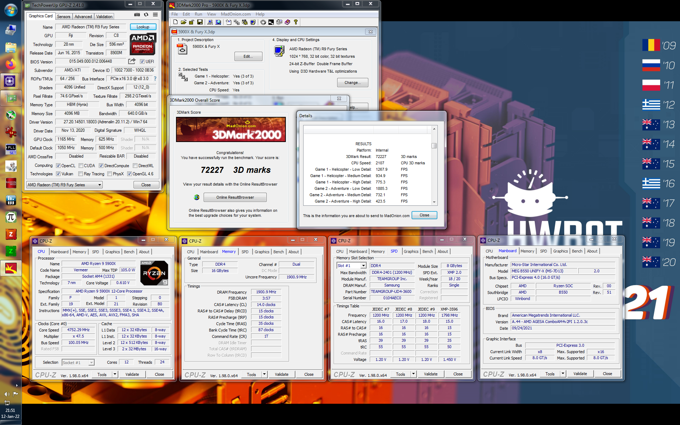Toggle the PhysX checkbox
The image size is (680, 425).
click(110, 174)
